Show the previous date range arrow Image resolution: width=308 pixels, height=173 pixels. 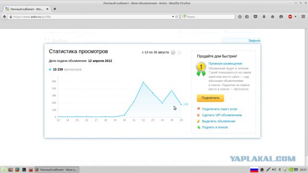pyautogui.click(x=173, y=52)
